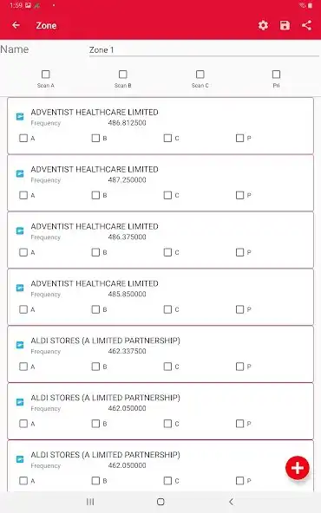Check box P for frequency 486.375000
The width and height of the screenshot is (321, 513).
pos(239,252)
